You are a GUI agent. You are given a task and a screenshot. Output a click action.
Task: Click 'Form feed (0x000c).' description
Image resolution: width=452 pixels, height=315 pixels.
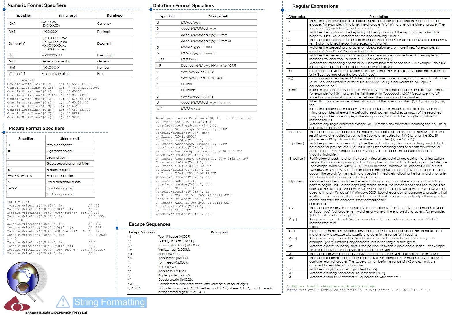click(173, 262)
